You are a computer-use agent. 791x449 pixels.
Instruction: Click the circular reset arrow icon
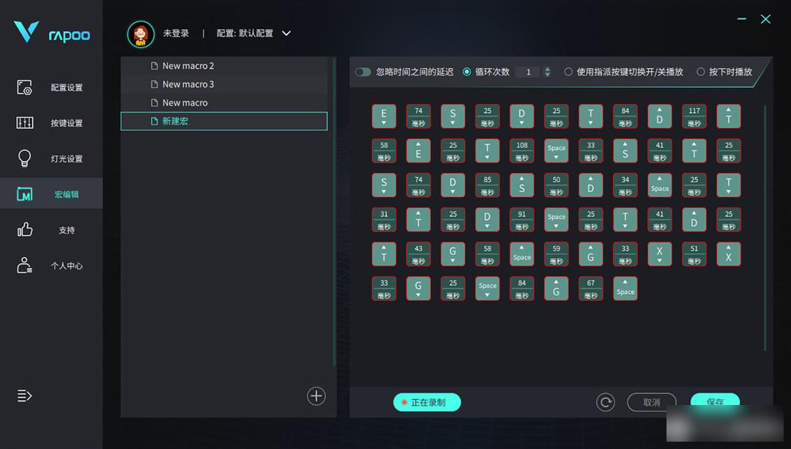[x=605, y=402]
